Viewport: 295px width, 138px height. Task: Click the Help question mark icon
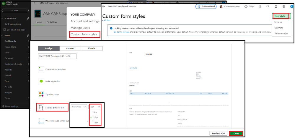[246, 6]
